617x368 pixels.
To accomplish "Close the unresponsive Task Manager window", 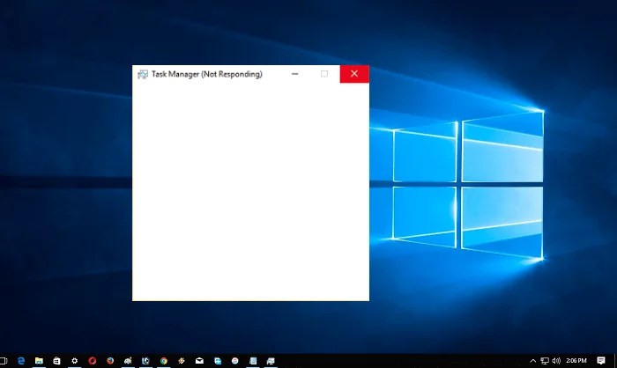I will 354,74.
